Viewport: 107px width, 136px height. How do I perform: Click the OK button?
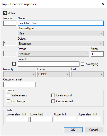pos(73,130)
